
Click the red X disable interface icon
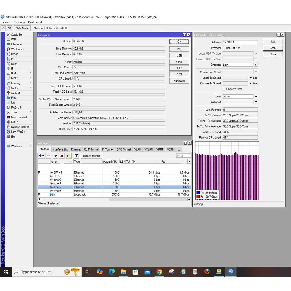(61, 156)
